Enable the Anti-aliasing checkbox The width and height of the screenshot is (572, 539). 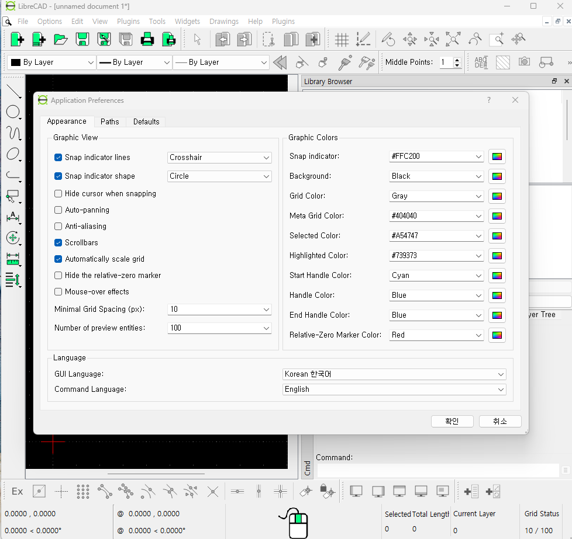click(58, 226)
